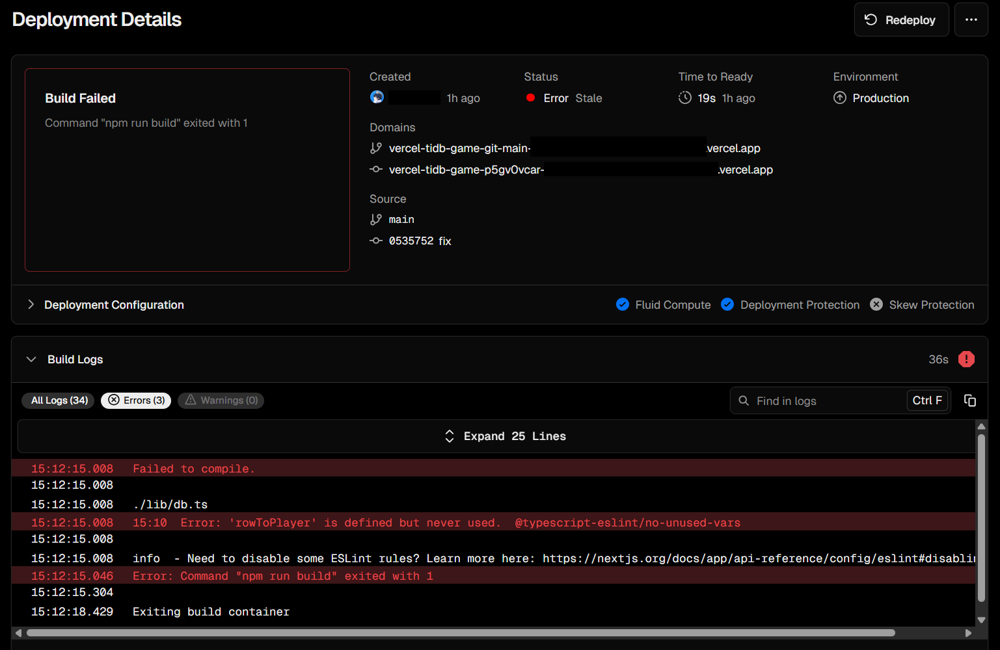Click the 36s build duration text

coord(938,359)
